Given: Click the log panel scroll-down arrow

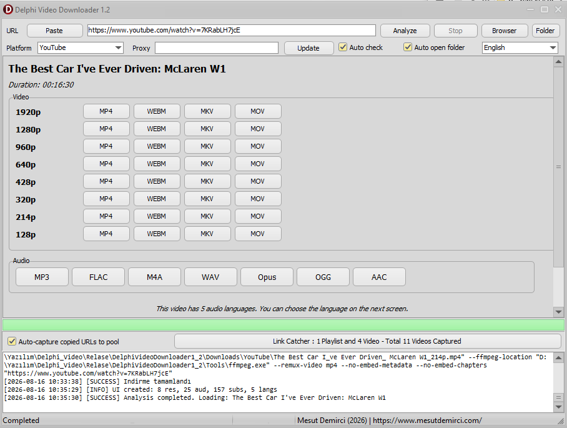Looking at the screenshot, I should tap(559, 407).
